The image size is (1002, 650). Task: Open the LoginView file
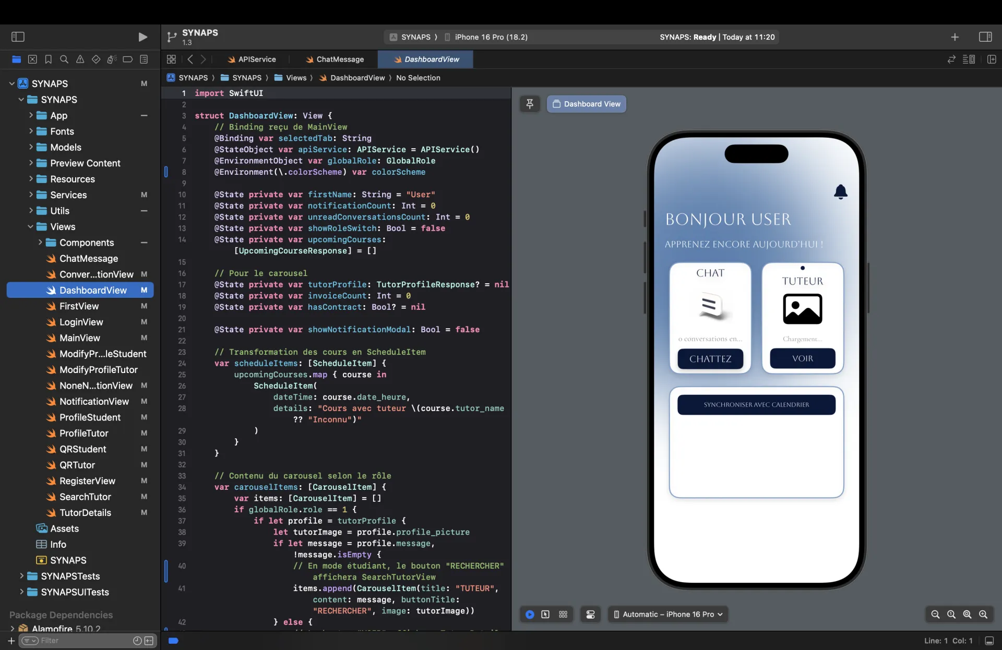click(x=80, y=322)
